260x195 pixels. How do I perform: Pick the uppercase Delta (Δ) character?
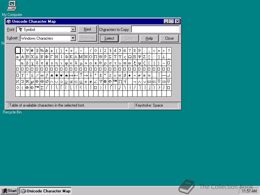[37, 57]
